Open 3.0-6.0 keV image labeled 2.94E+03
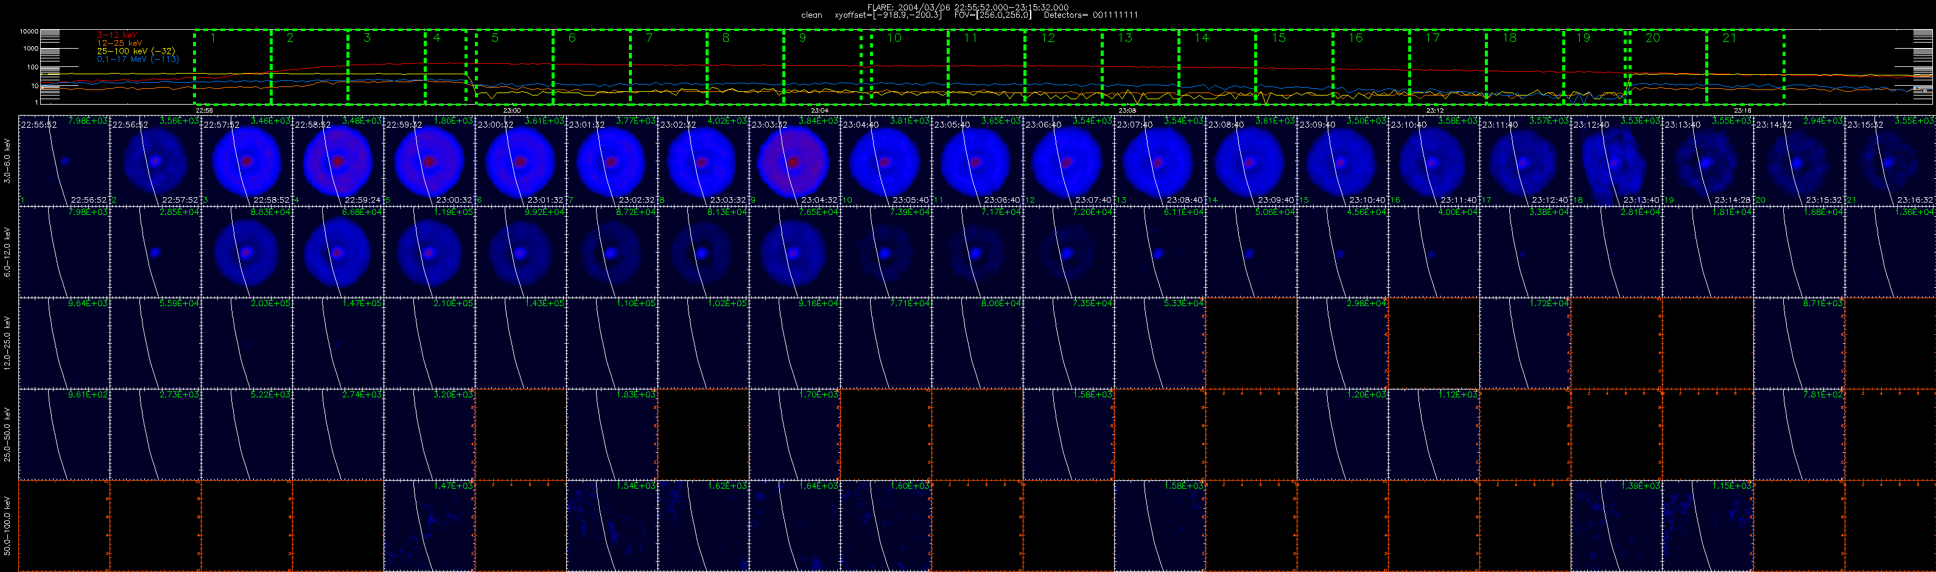The image size is (1936, 572). [1799, 161]
